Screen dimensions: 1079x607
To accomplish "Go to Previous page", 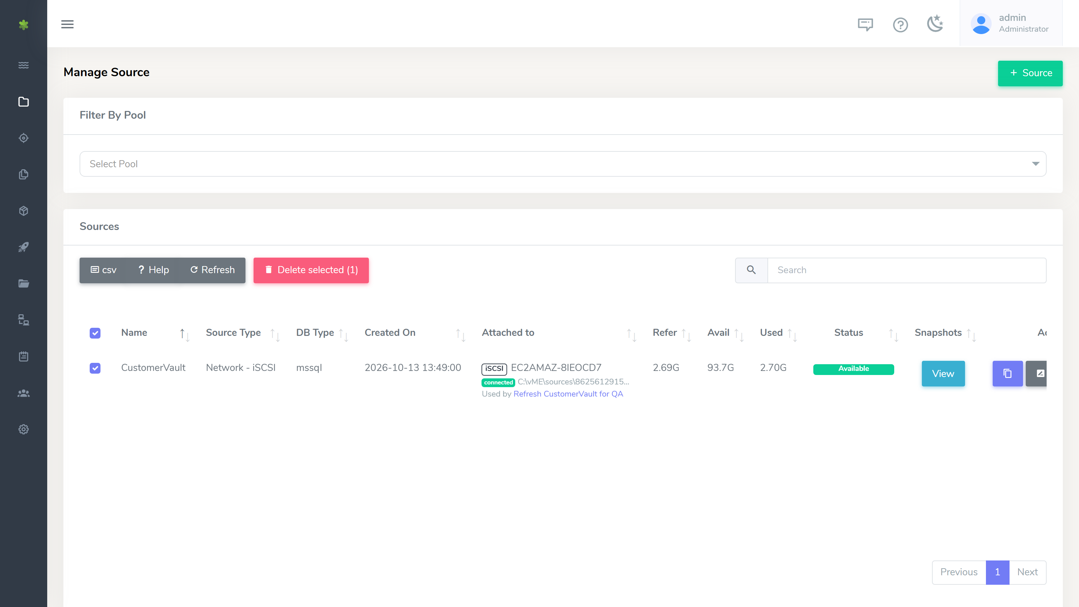I will tap(959, 572).
